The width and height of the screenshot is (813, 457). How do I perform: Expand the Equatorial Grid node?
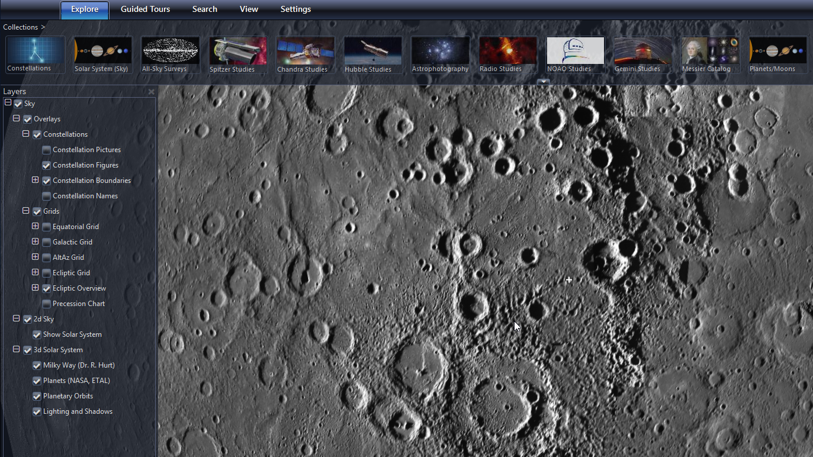pos(36,226)
